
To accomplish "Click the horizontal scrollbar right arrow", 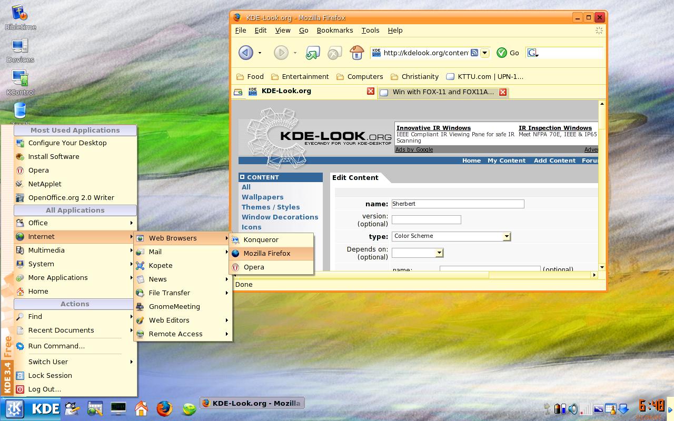I will [x=594, y=275].
